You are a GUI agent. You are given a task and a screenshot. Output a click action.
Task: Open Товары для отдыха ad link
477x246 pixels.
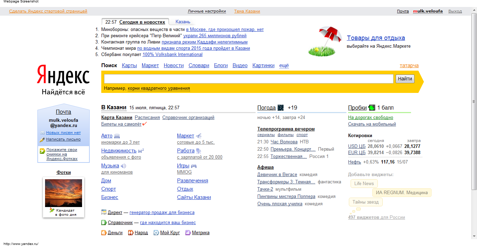click(x=376, y=38)
